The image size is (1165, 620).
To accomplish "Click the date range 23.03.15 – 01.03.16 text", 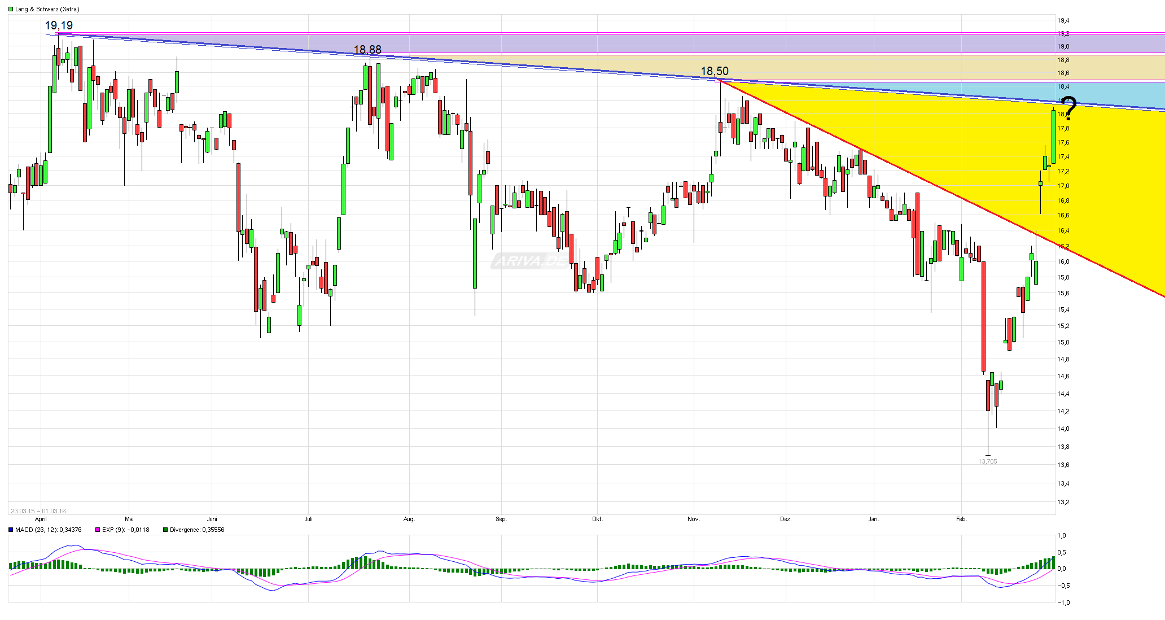I will point(38,511).
